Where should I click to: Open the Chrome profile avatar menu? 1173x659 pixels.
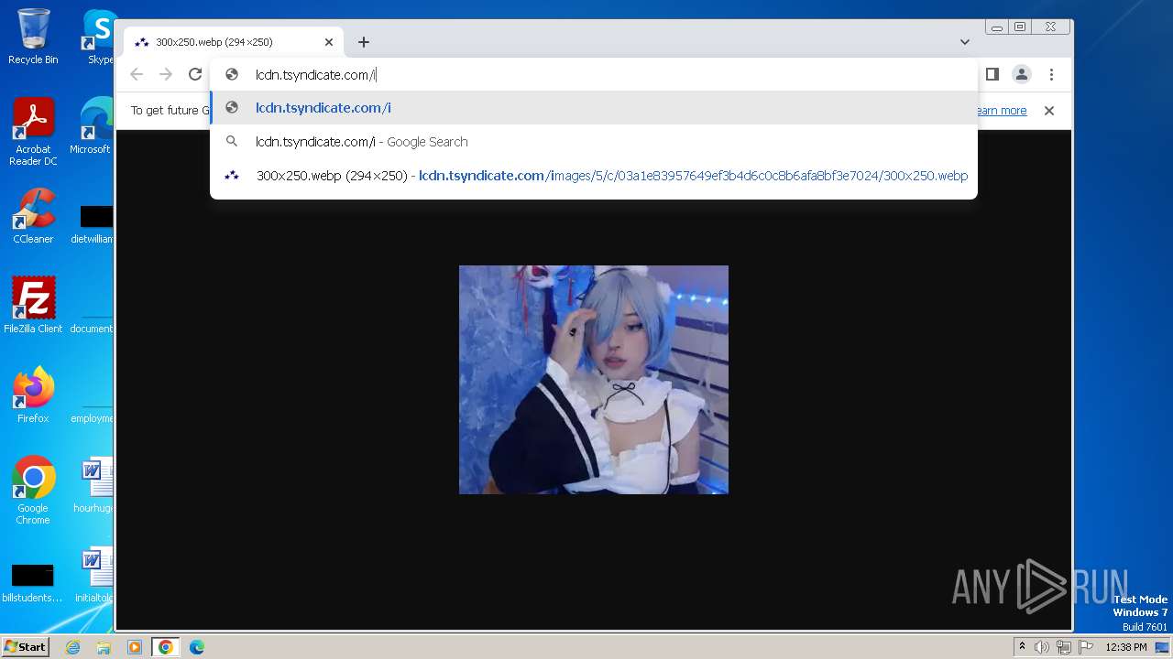[1022, 74]
